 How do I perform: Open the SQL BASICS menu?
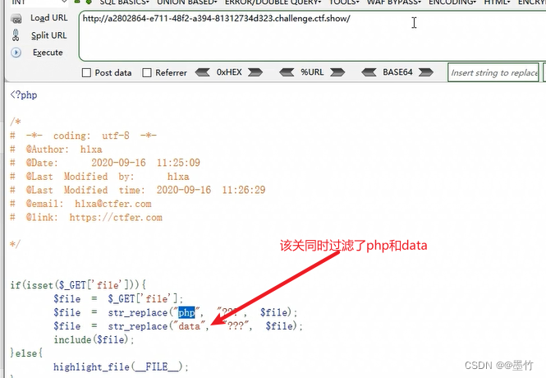click(x=124, y=2)
